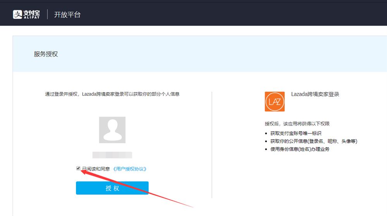
Task: Click the blurred account name under avatar
Action: 112,155
